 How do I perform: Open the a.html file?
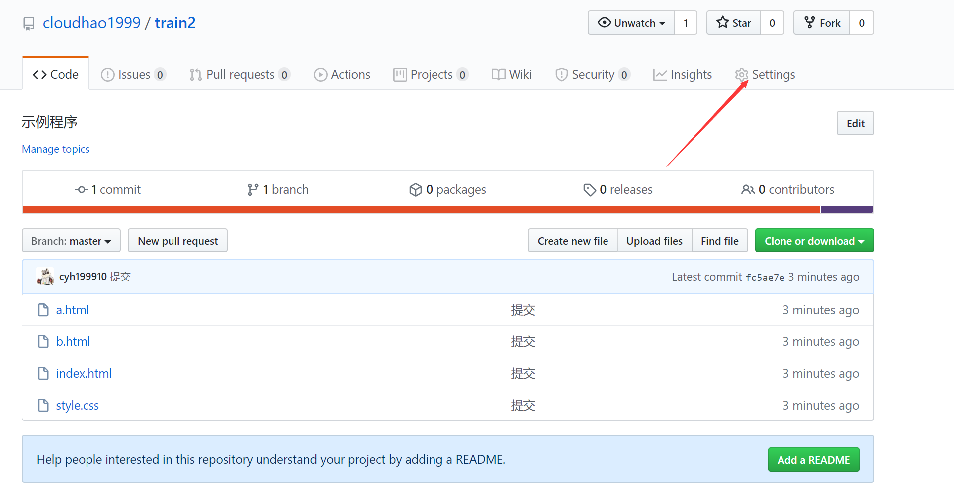pyautogui.click(x=72, y=310)
